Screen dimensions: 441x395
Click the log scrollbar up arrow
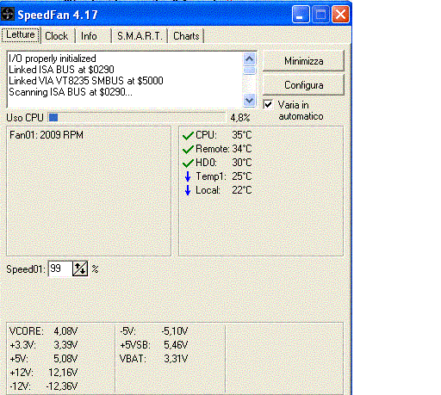pyautogui.click(x=249, y=59)
